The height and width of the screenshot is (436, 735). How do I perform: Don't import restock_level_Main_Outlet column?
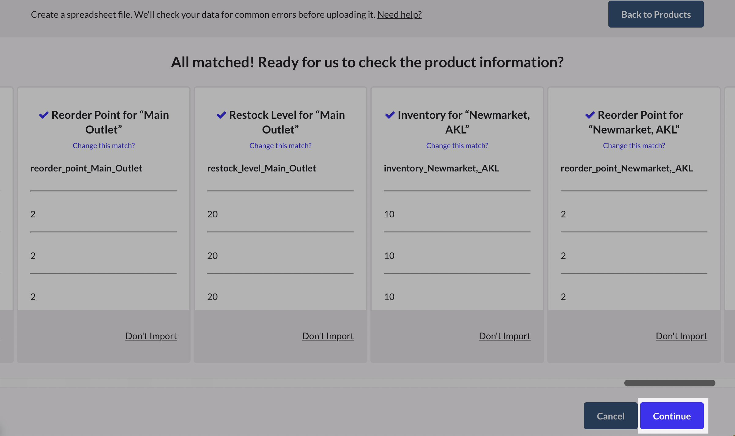point(328,336)
